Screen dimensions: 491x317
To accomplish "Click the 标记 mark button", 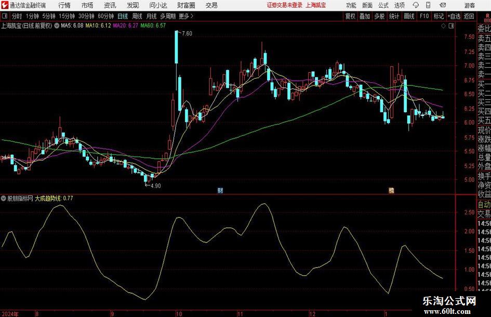I will click(x=439, y=16).
